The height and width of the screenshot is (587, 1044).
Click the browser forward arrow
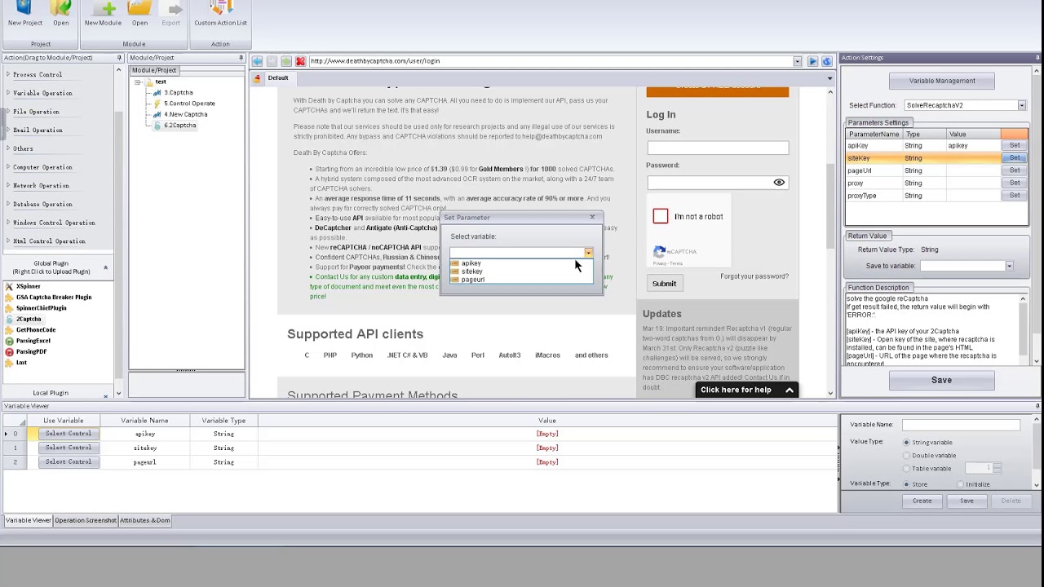click(x=272, y=61)
